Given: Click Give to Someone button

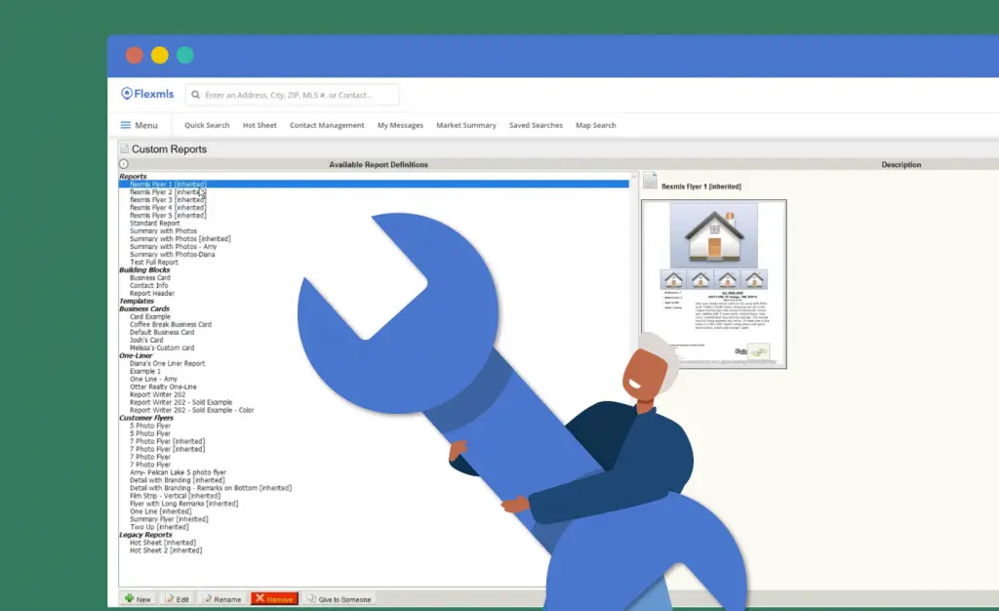Looking at the screenshot, I should click(339, 599).
